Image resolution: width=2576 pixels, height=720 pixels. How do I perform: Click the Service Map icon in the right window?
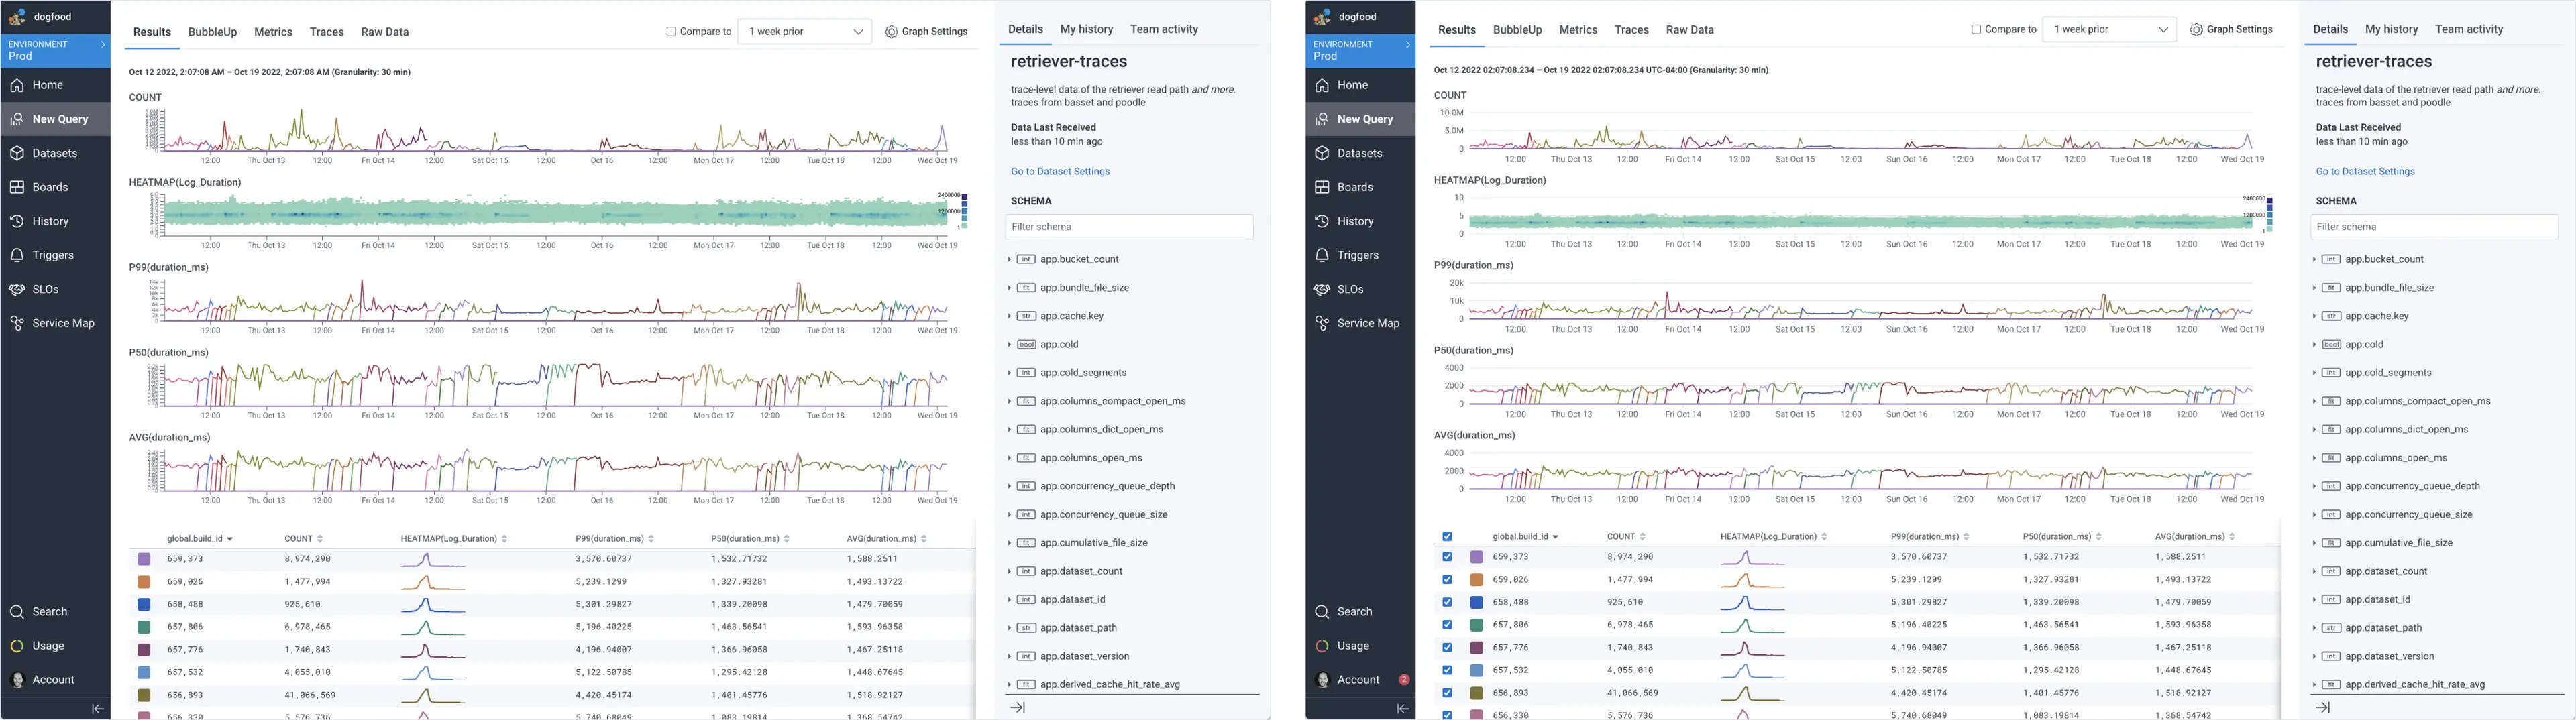pos(1322,323)
